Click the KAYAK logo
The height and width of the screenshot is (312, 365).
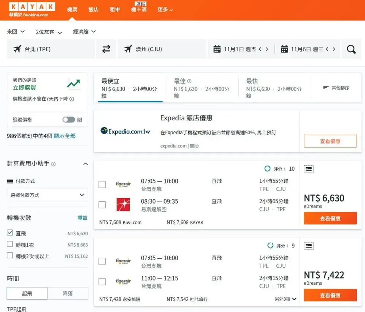(x=32, y=7)
